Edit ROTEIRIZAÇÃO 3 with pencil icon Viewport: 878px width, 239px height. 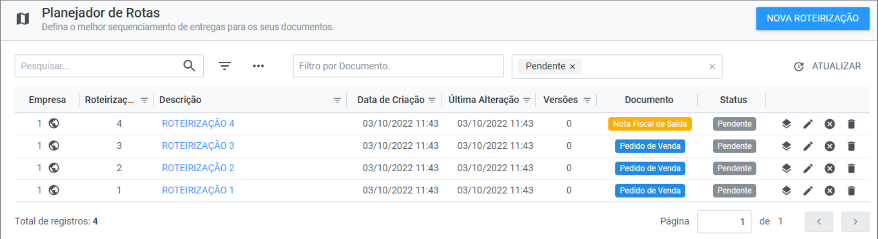coord(808,146)
